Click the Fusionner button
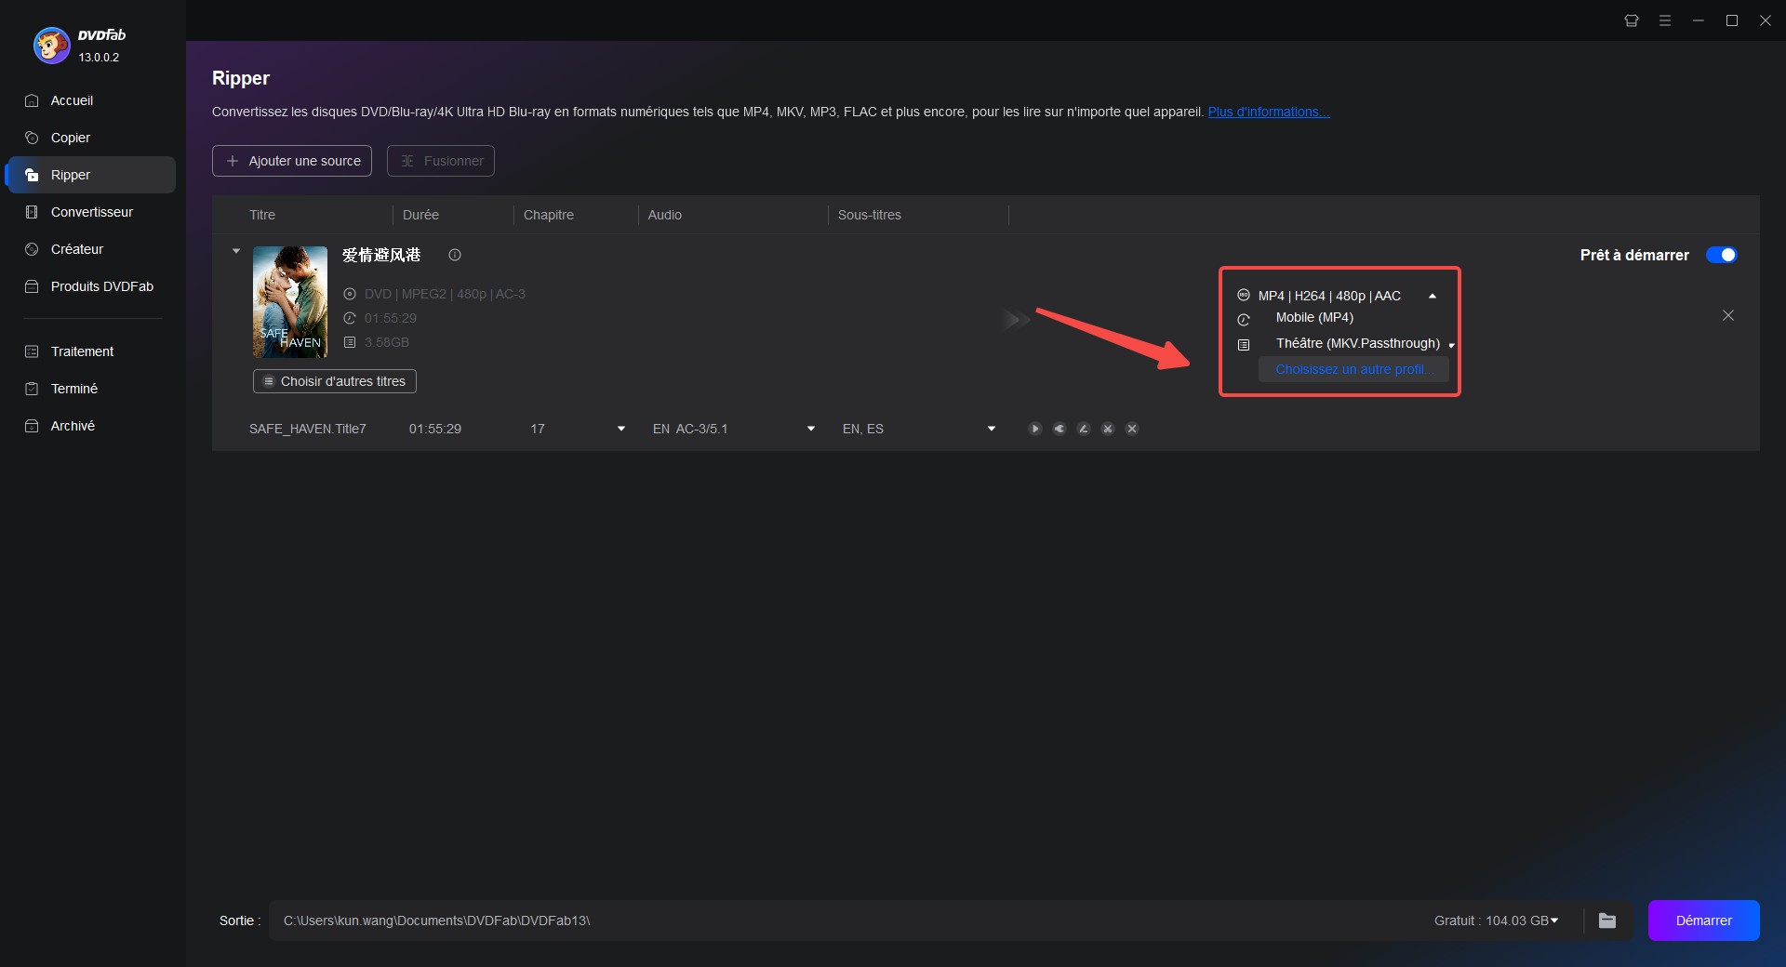 pos(441,161)
